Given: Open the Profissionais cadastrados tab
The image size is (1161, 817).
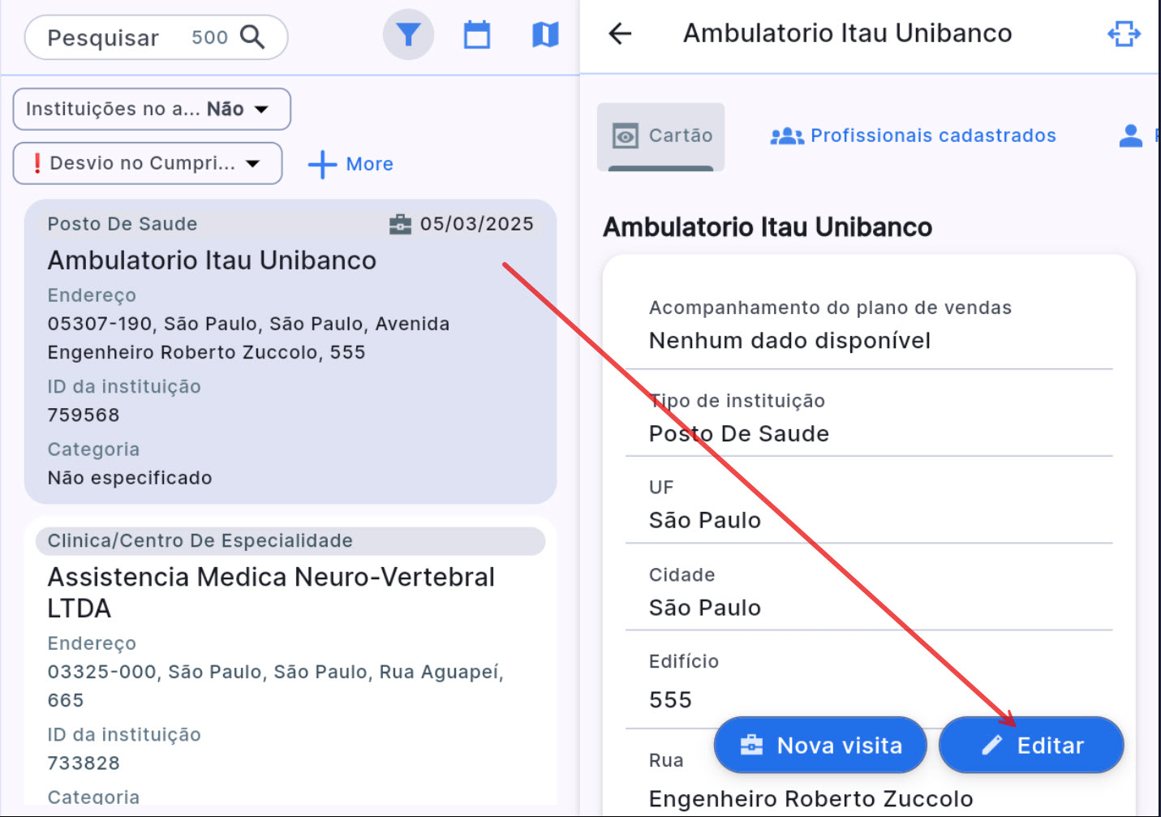Looking at the screenshot, I should coord(914,135).
